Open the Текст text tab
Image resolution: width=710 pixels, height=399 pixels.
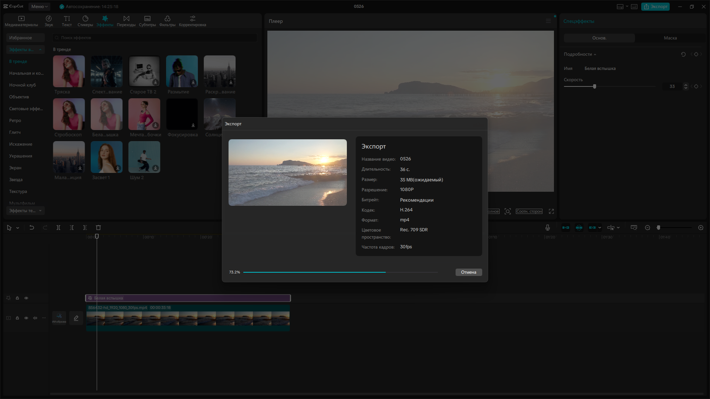click(67, 21)
